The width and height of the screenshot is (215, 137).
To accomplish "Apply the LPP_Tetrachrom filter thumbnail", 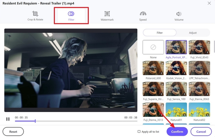I will [199, 68].
